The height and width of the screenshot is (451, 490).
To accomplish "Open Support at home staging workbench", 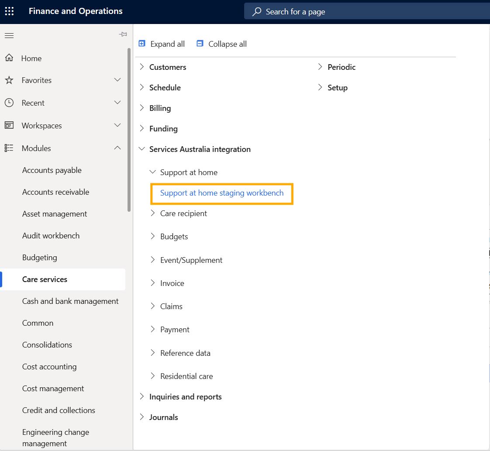I will coord(222,193).
